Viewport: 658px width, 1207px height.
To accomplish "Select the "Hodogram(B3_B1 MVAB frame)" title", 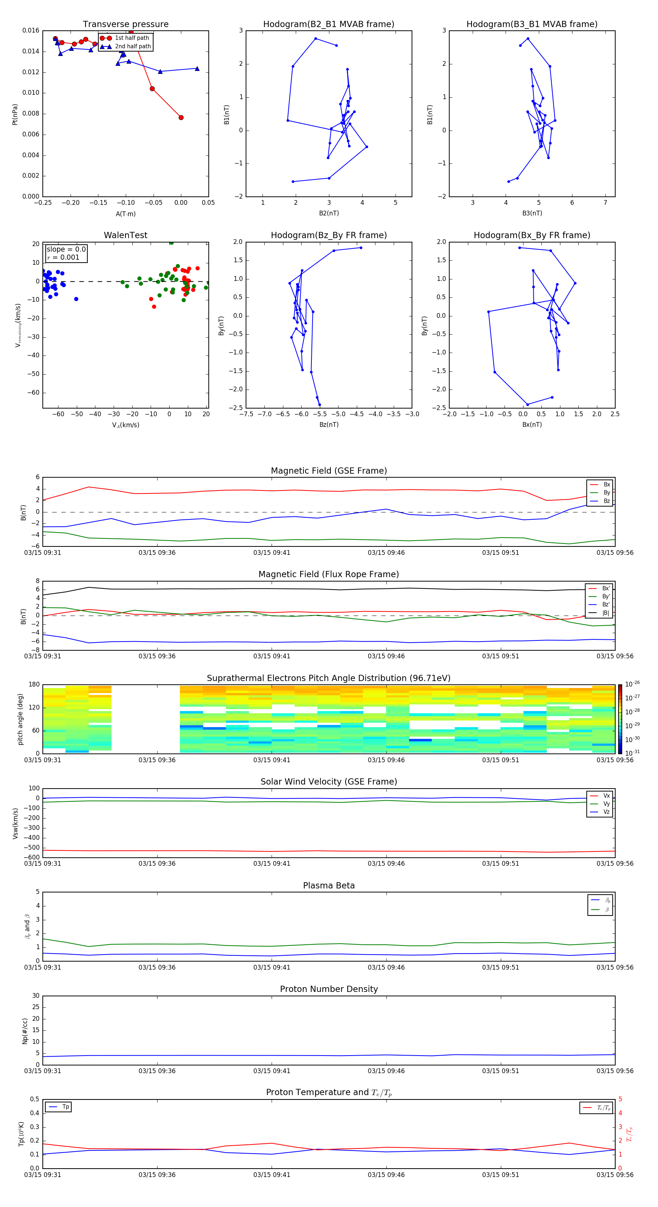I will (532, 24).
